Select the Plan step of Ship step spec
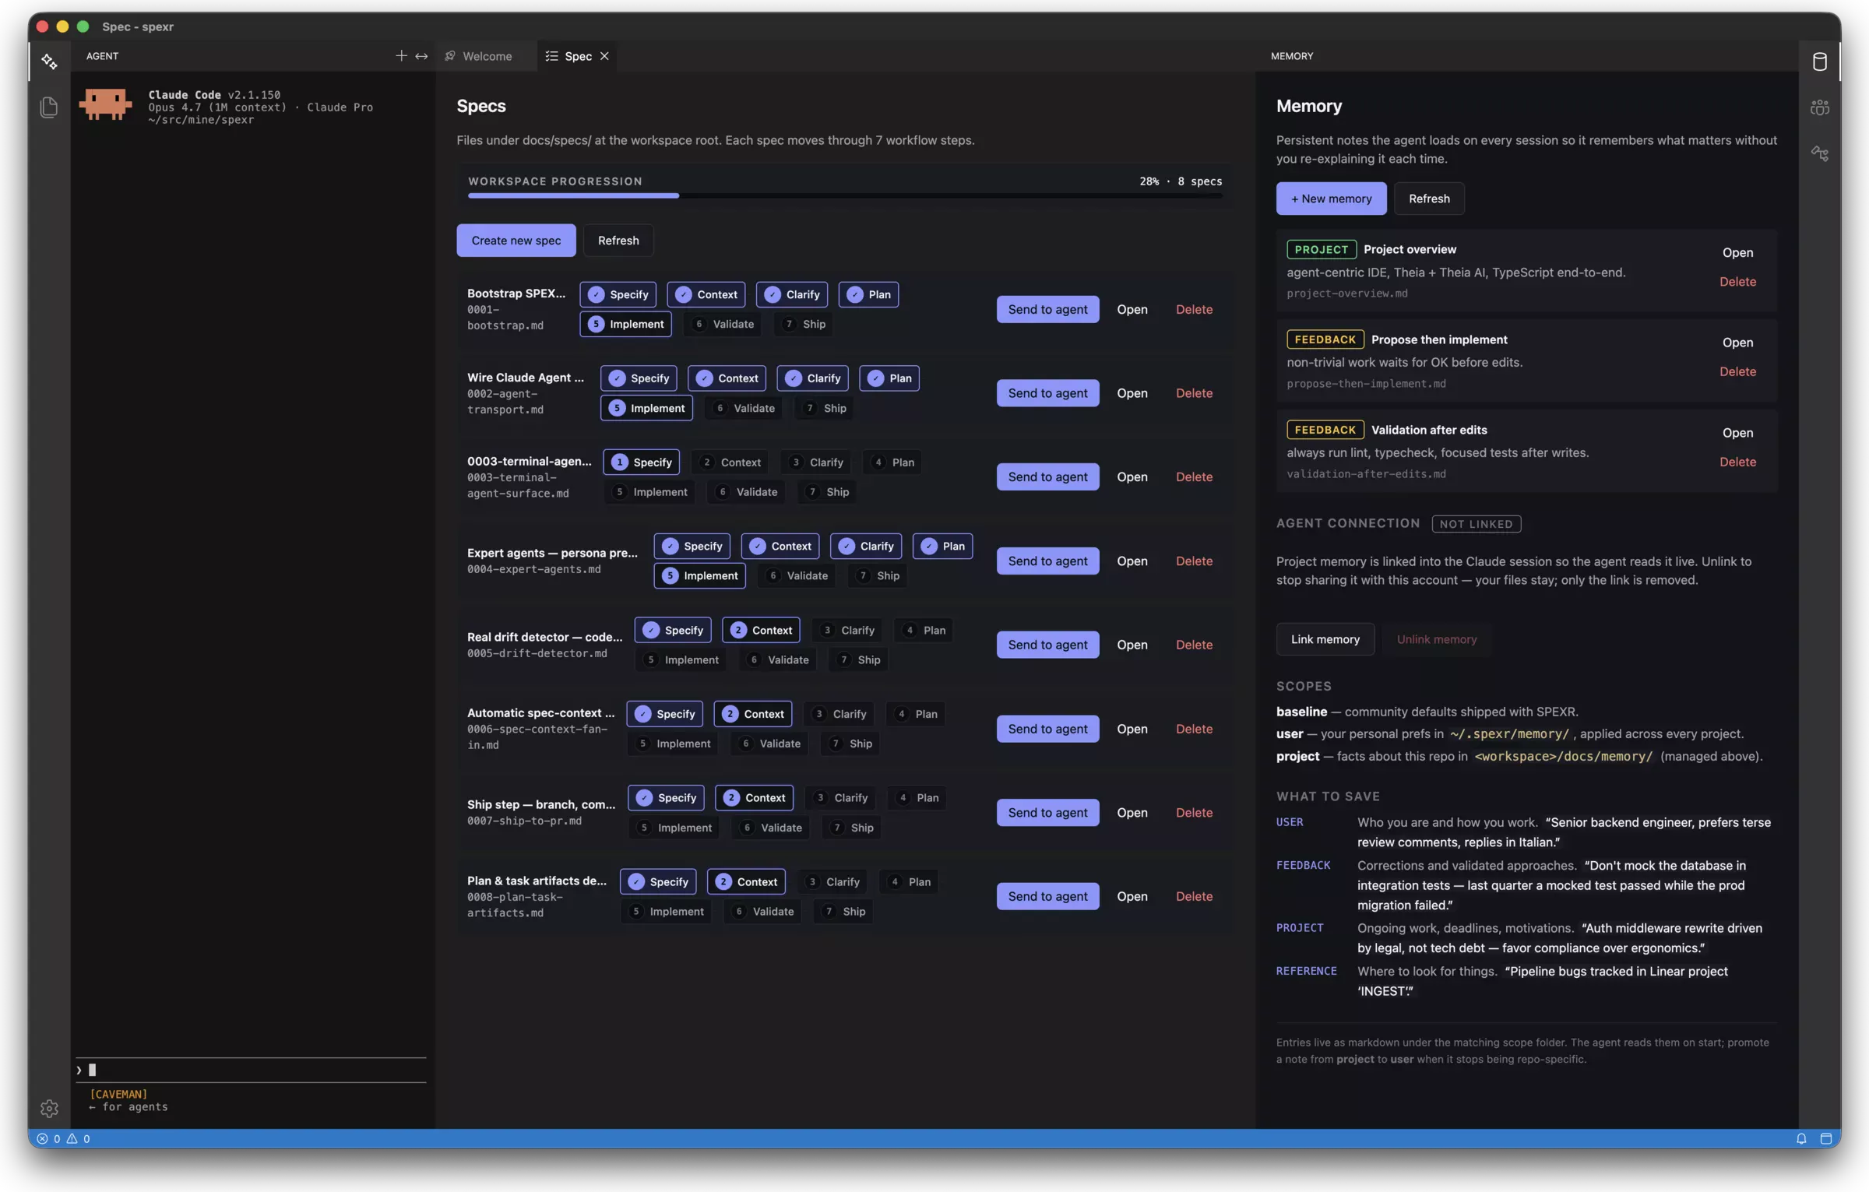Viewport: 1869px width, 1192px height. point(917,797)
